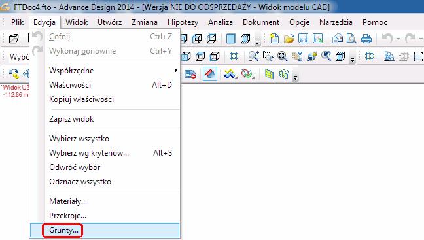Toggle the polar snap angle icon
This screenshot has width=424, height=240.
coord(389,56)
